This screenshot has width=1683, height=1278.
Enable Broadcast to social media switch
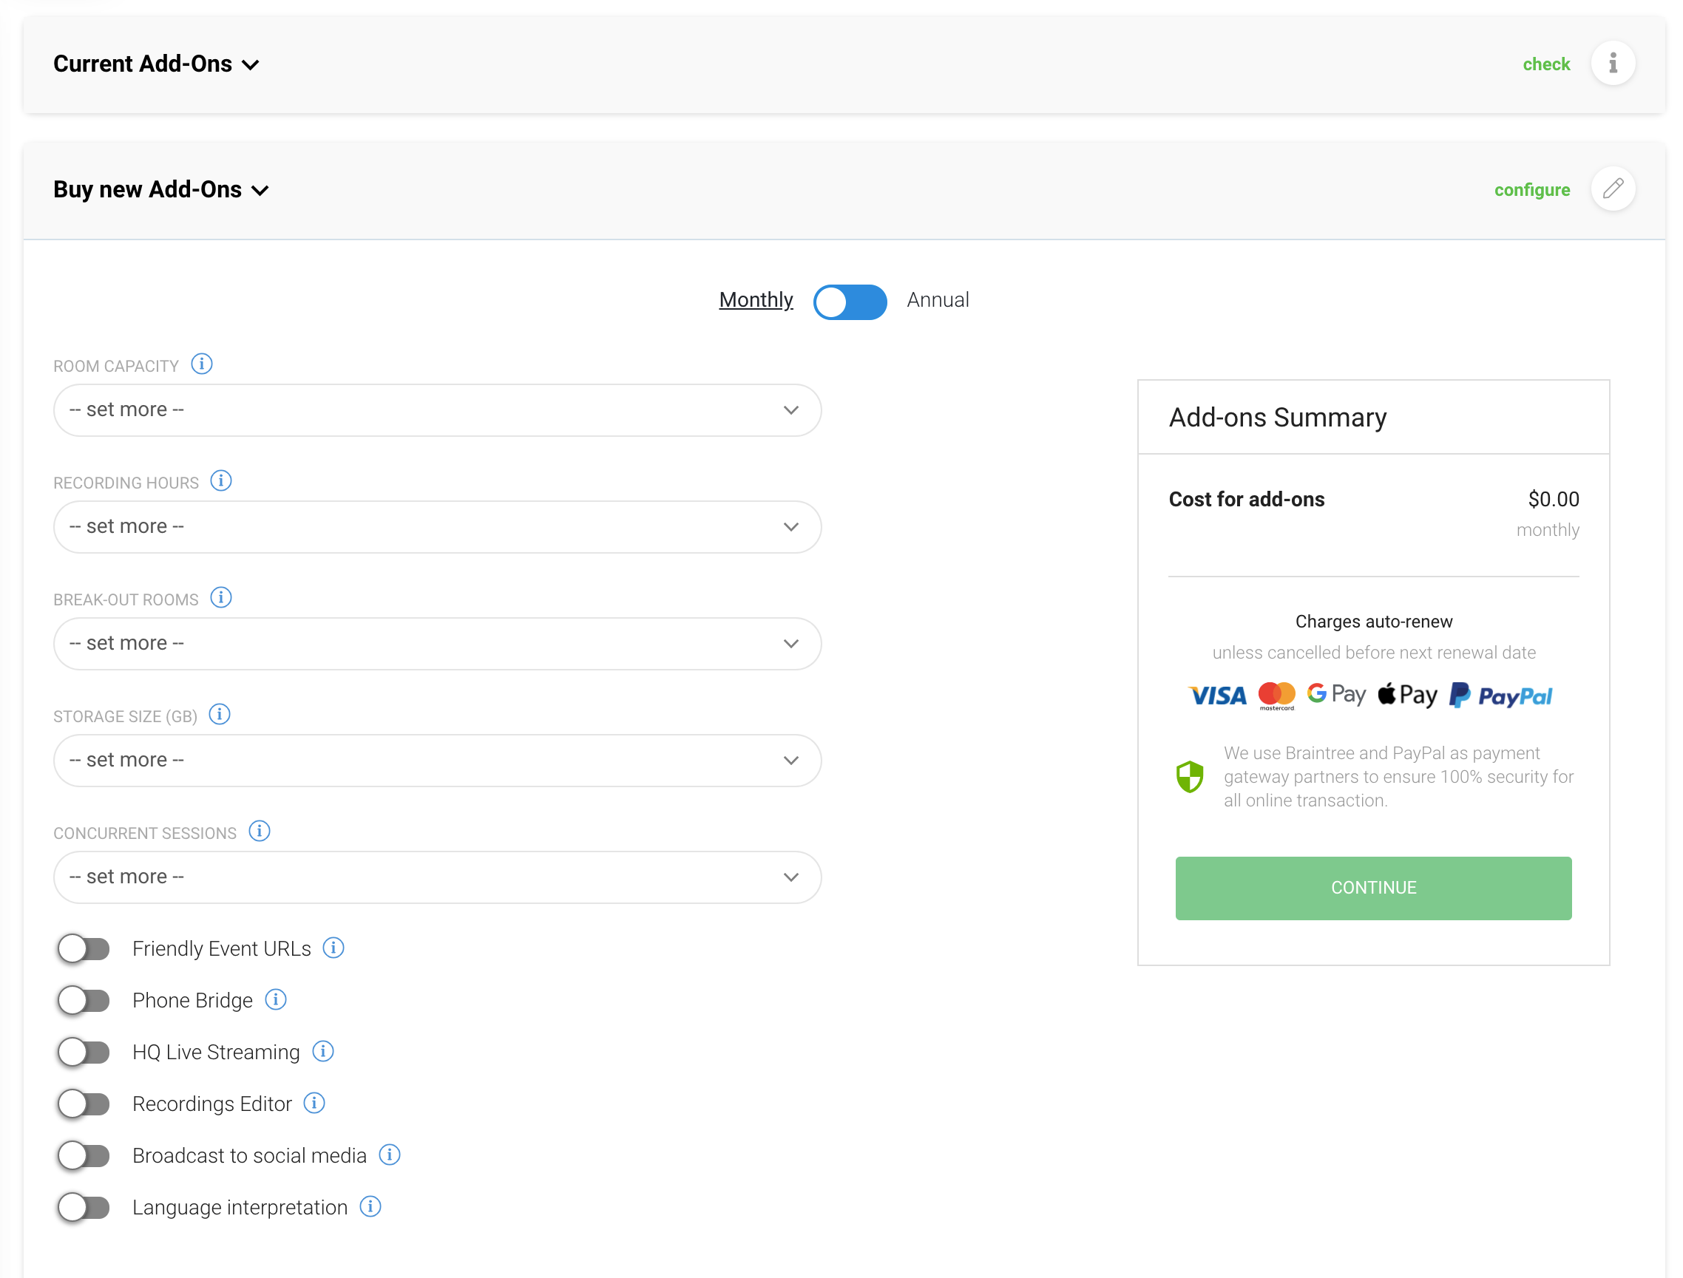point(84,1155)
